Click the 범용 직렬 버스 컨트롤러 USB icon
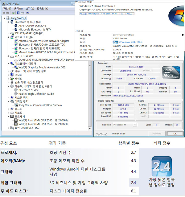This screenshot has height=197, width=185. coord(12,82)
